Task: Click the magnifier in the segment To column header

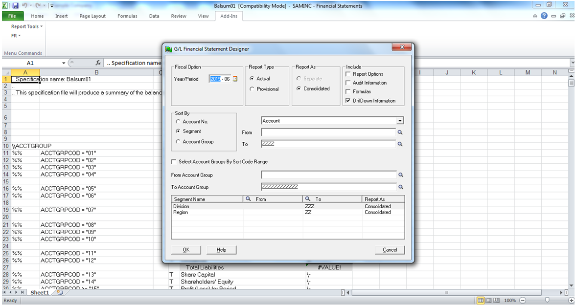Action: click(x=308, y=199)
